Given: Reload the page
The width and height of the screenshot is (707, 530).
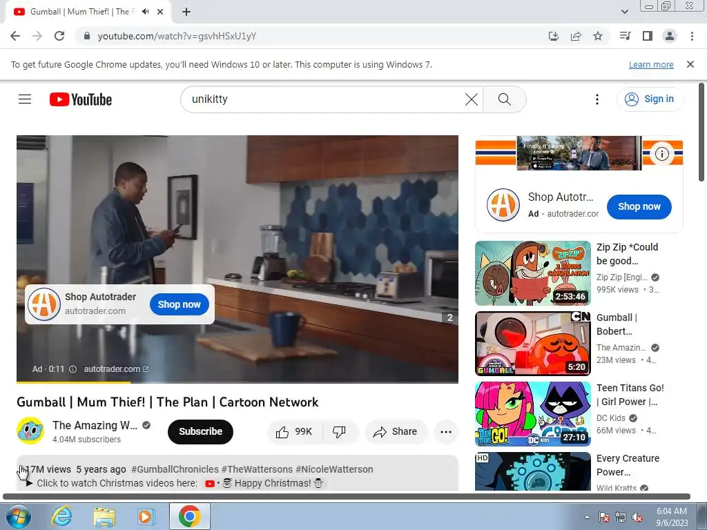Looking at the screenshot, I should [59, 36].
